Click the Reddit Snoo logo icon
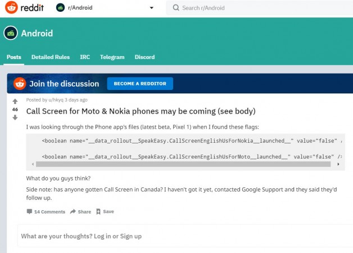 11,7
